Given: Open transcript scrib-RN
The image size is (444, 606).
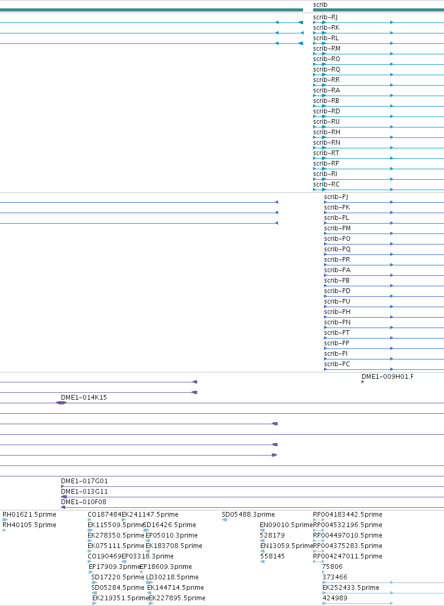Looking at the screenshot, I should [x=327, y=142].
